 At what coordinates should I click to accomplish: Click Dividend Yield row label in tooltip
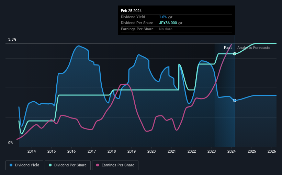point(133,17)
